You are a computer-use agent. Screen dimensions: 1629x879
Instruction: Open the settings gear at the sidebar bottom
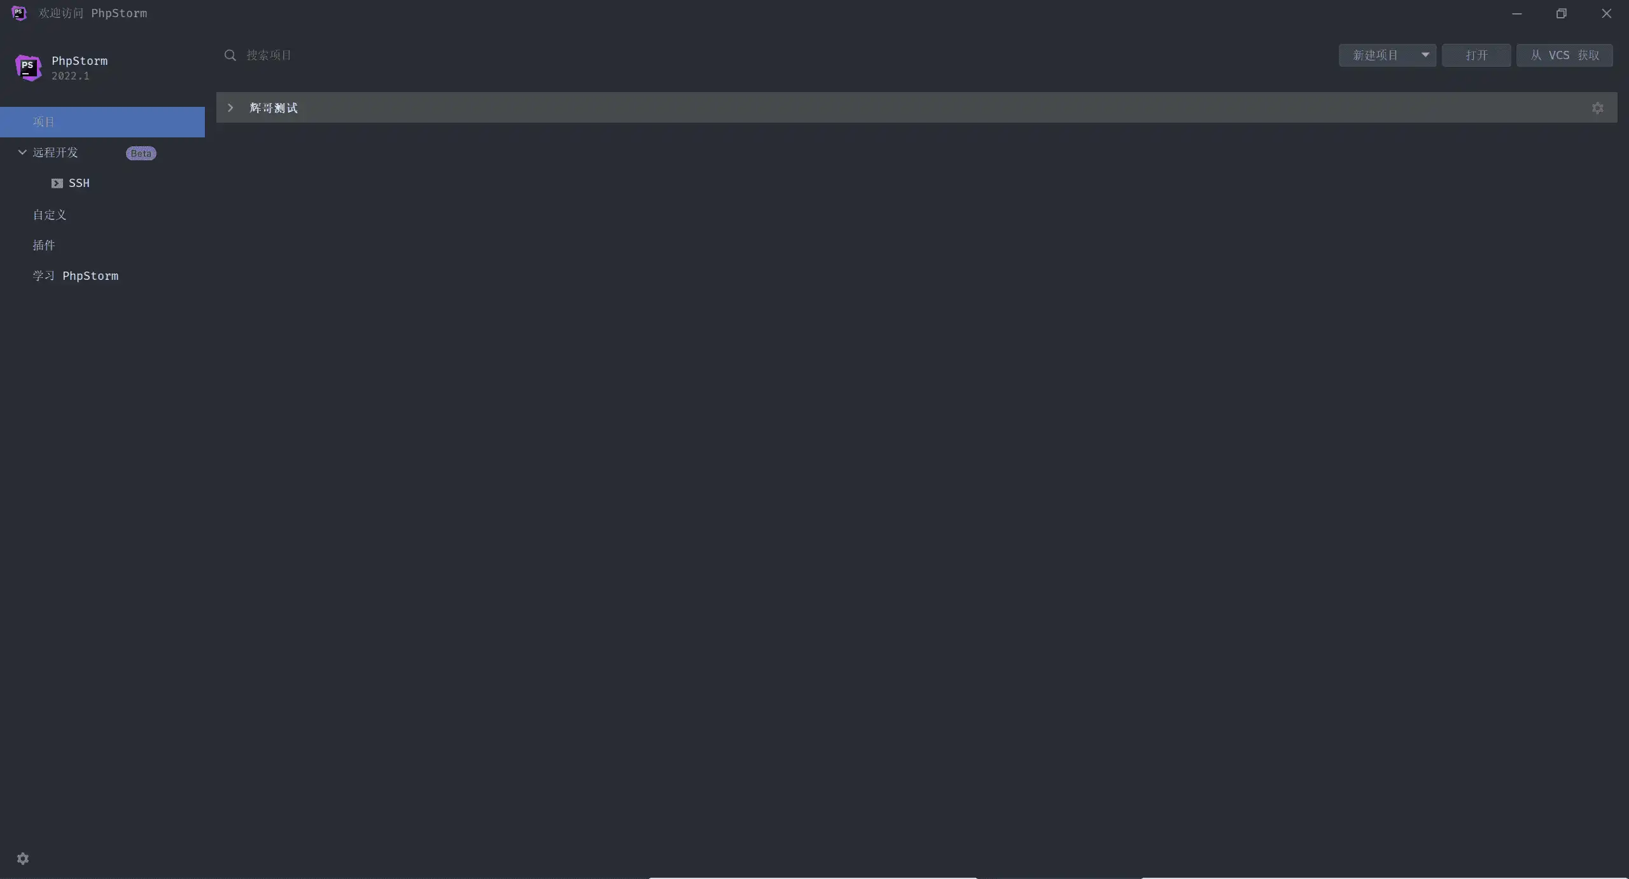[x=23, y=859]
